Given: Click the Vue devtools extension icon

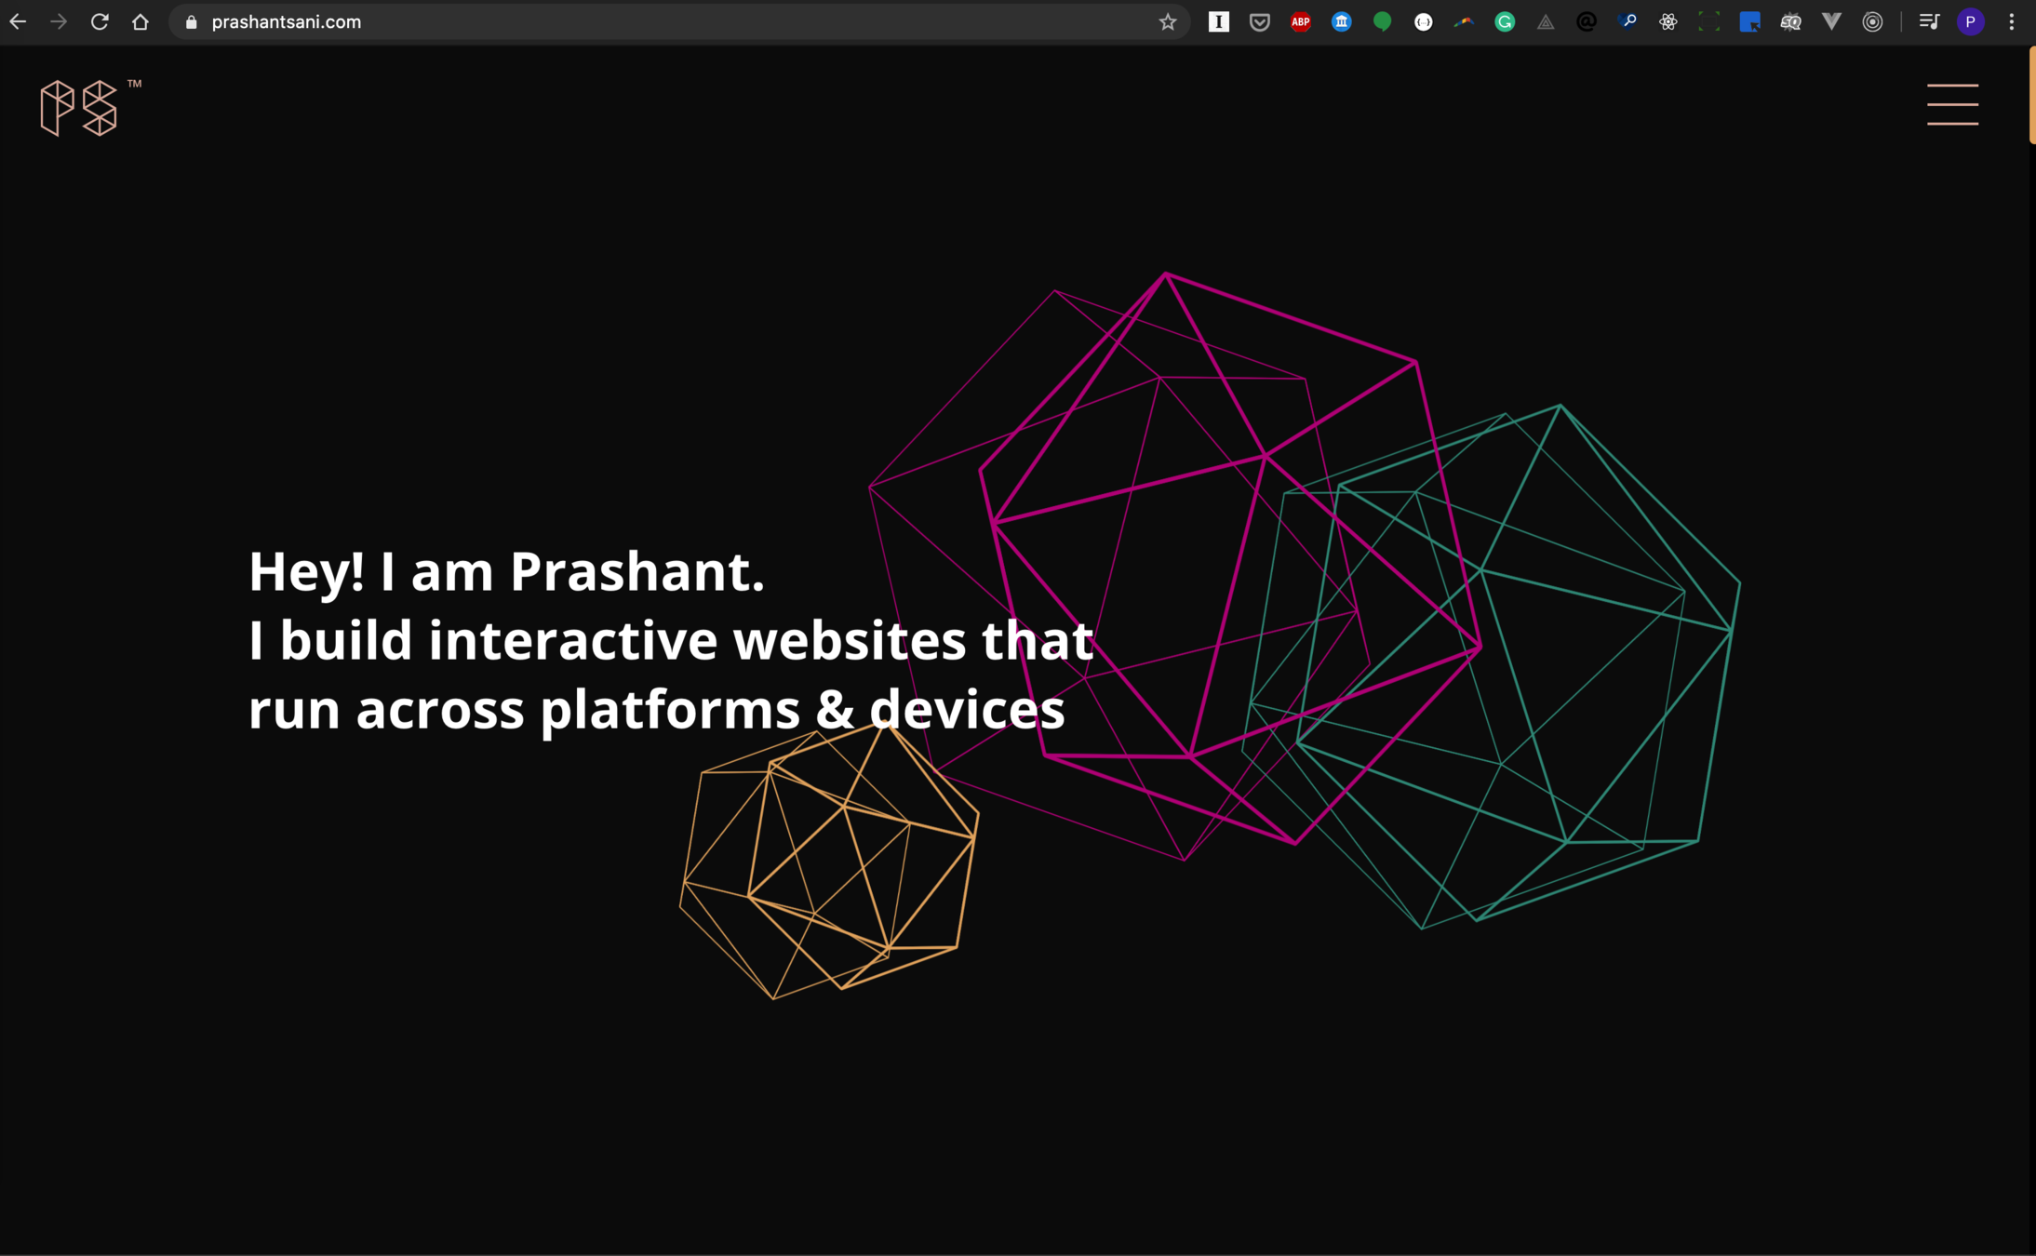Looking at the screenshot, I should tap(1831, 22).
